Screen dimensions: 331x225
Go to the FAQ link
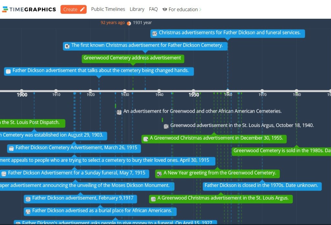[153, 9]
